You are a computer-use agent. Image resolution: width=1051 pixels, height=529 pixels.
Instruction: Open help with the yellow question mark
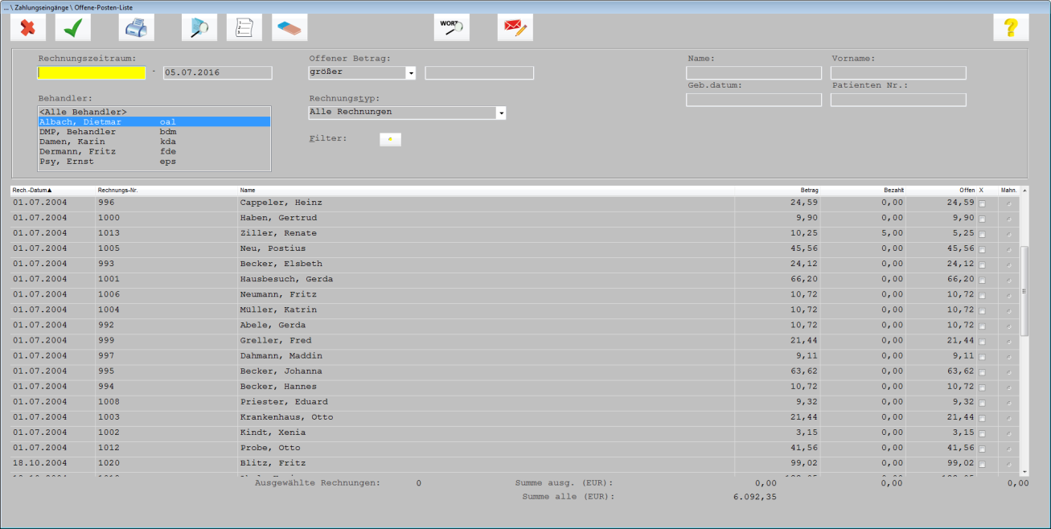[x=1011, y=28]
